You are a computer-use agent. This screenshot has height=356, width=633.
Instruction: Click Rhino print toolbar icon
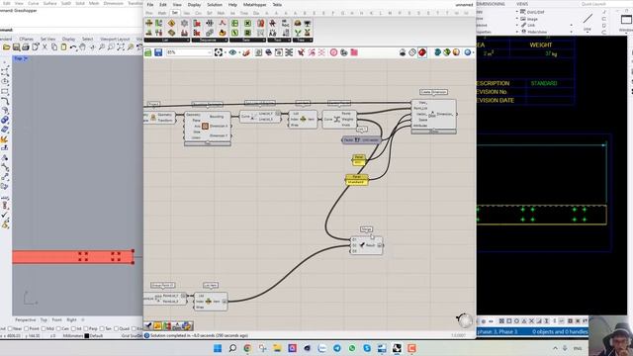26,47
